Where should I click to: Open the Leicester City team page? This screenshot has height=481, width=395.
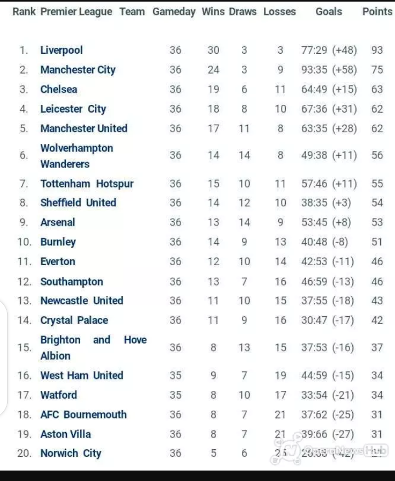tap(73, 109)
